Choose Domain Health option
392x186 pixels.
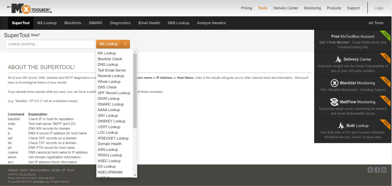point(109,144)
